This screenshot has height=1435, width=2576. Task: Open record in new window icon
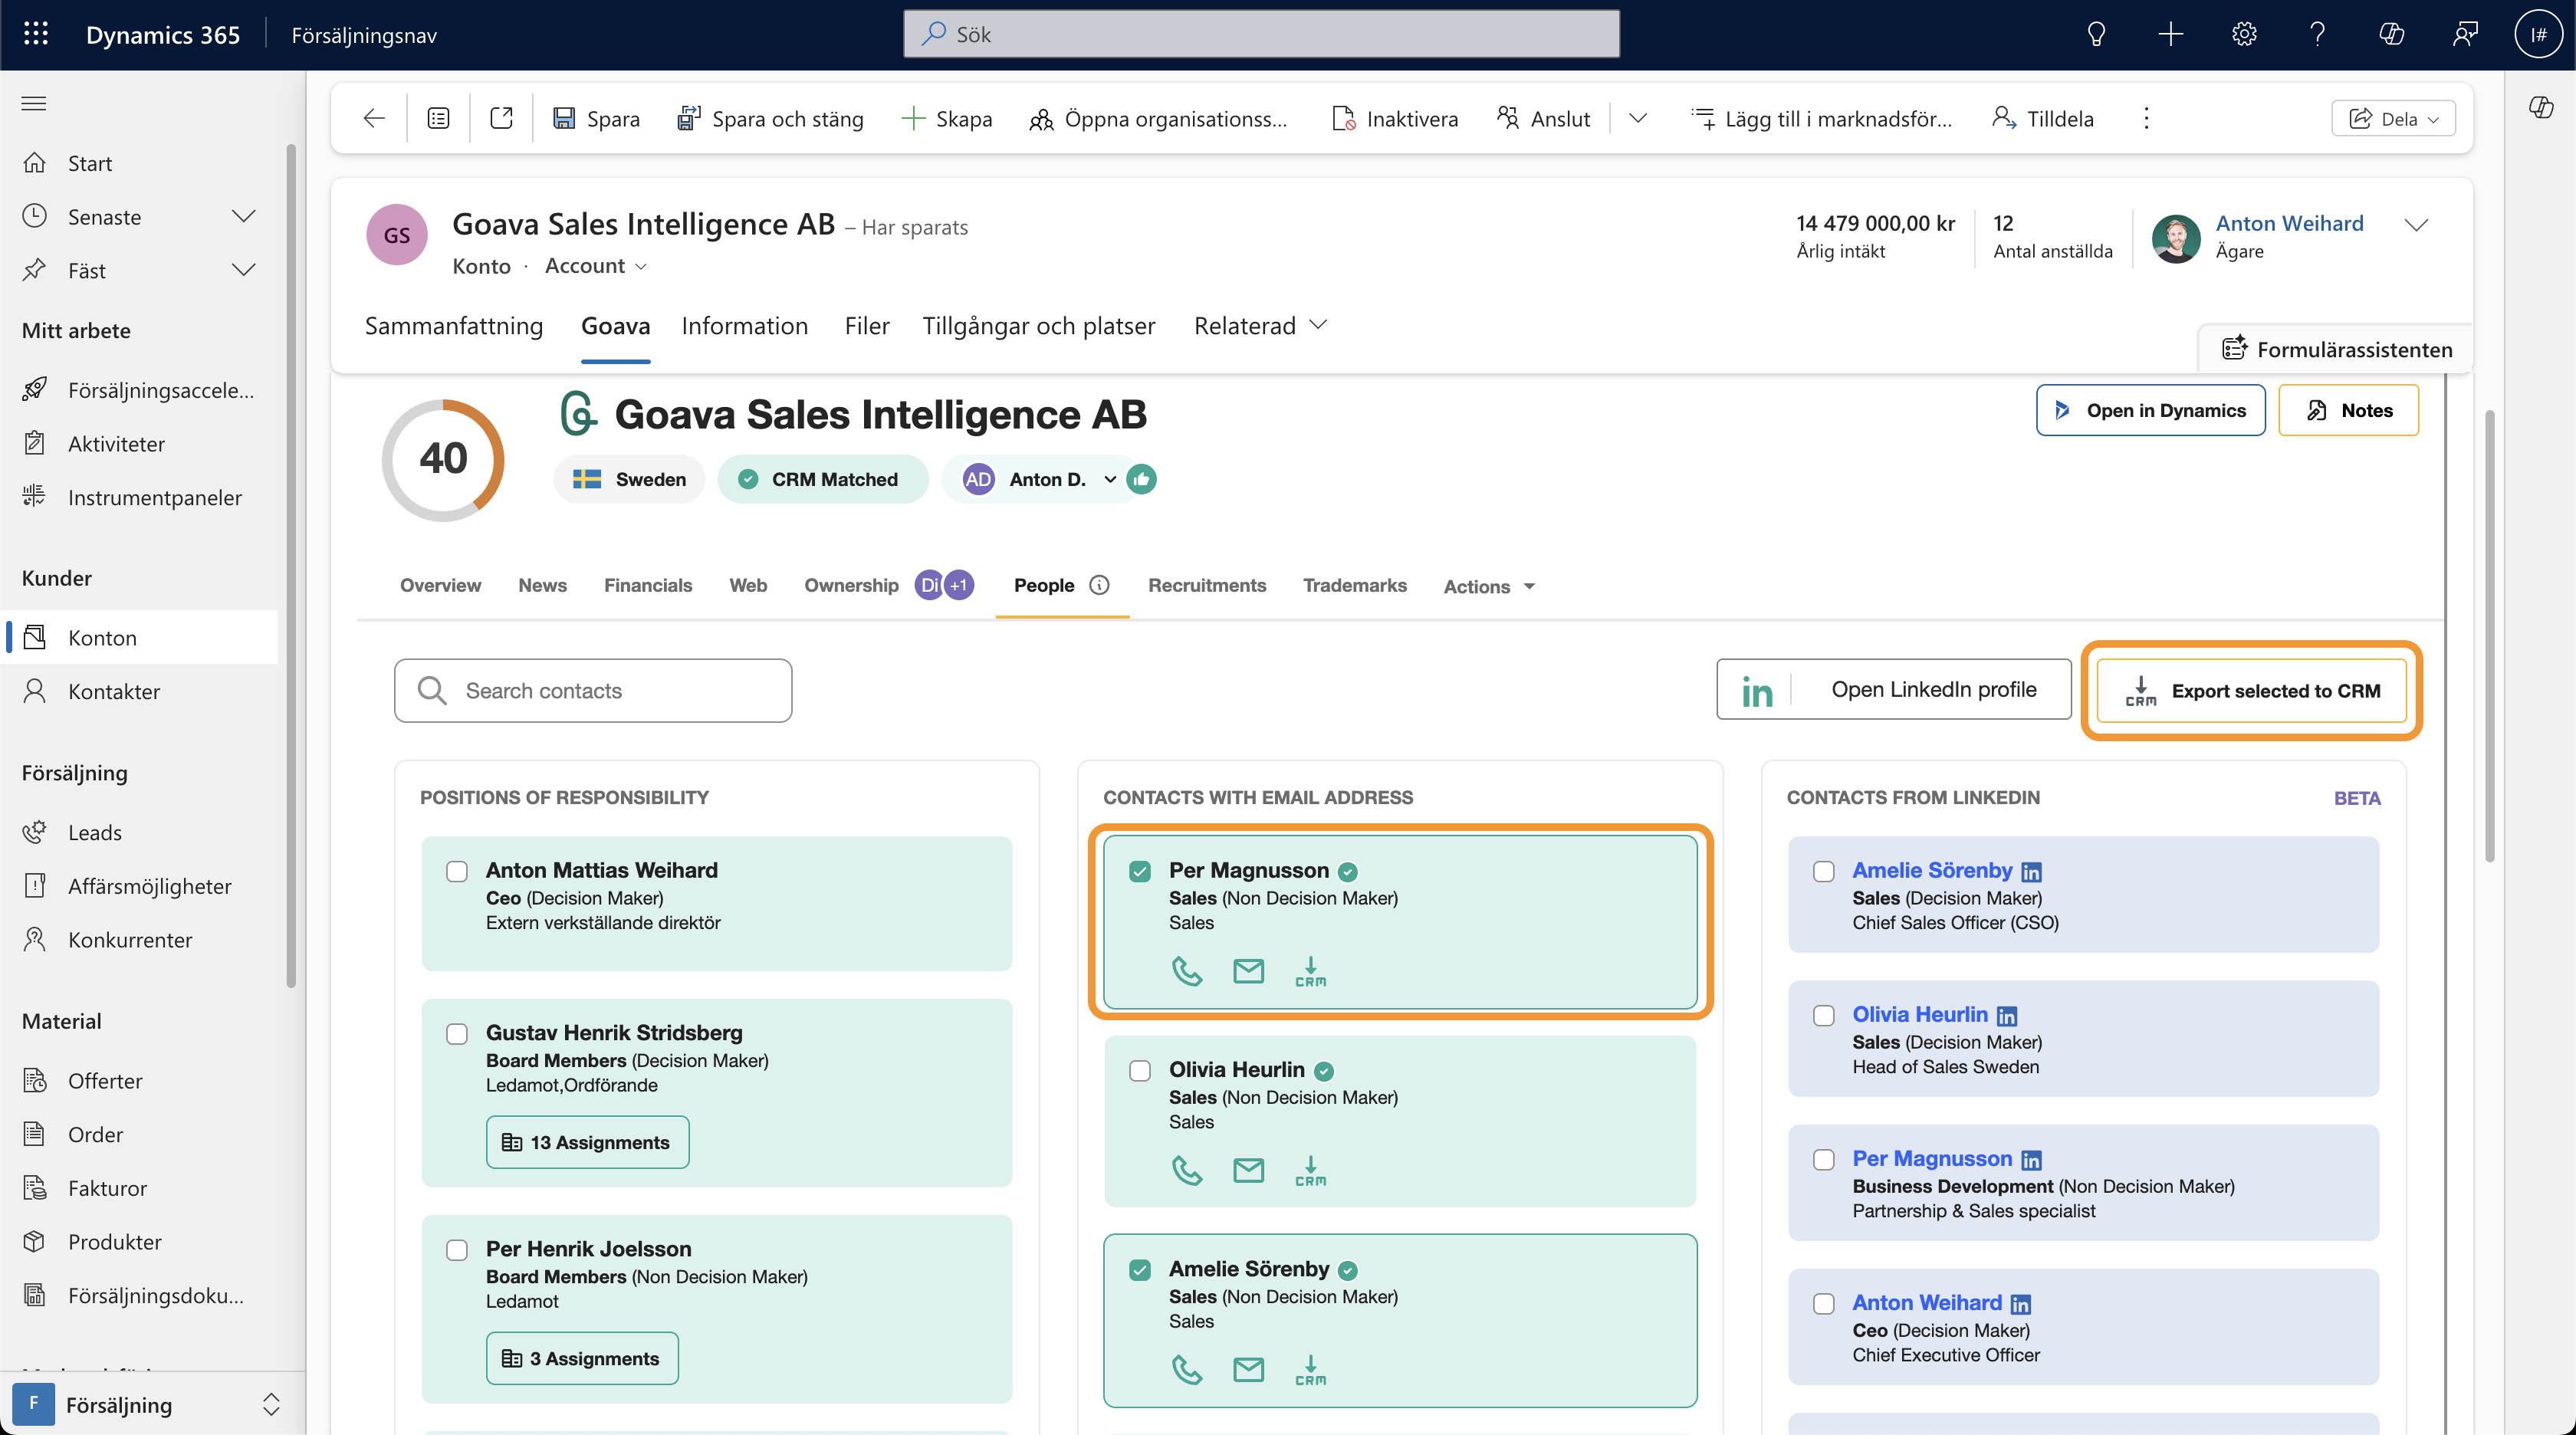point(501,118)
